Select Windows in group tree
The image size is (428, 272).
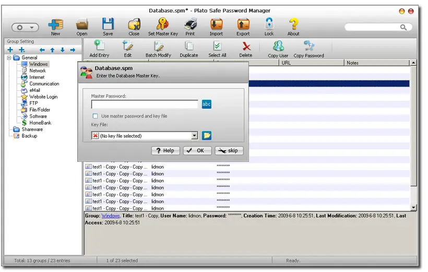tap(39, 64)
